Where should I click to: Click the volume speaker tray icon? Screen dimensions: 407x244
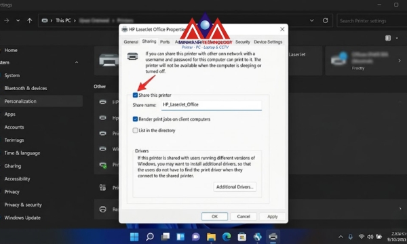tap(370, 237)
